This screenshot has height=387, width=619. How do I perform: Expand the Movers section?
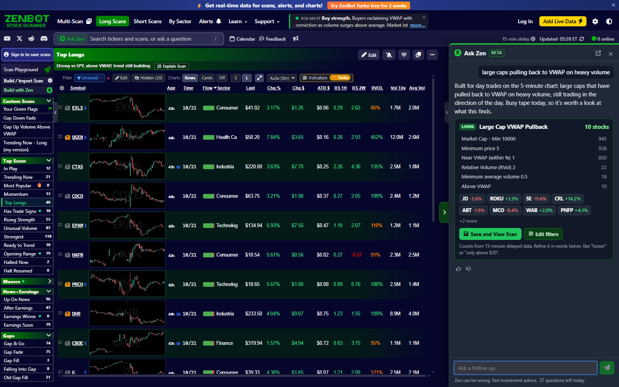(x=50, y=281)
